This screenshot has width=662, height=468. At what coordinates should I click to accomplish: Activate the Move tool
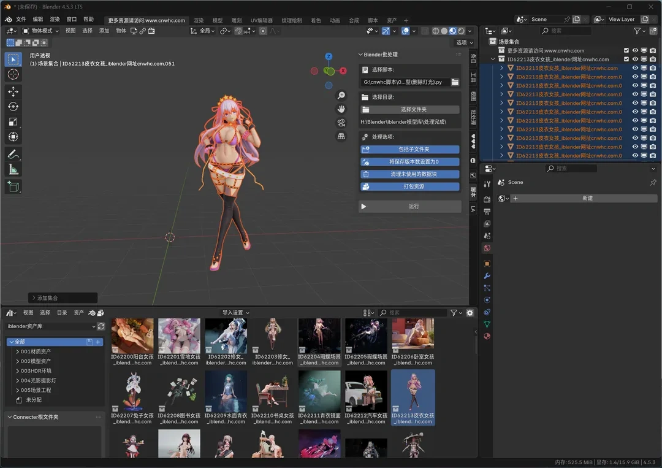tap(13, 91)
